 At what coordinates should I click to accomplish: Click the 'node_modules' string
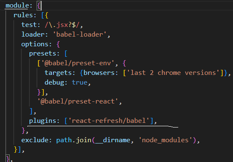coord(166,140)
